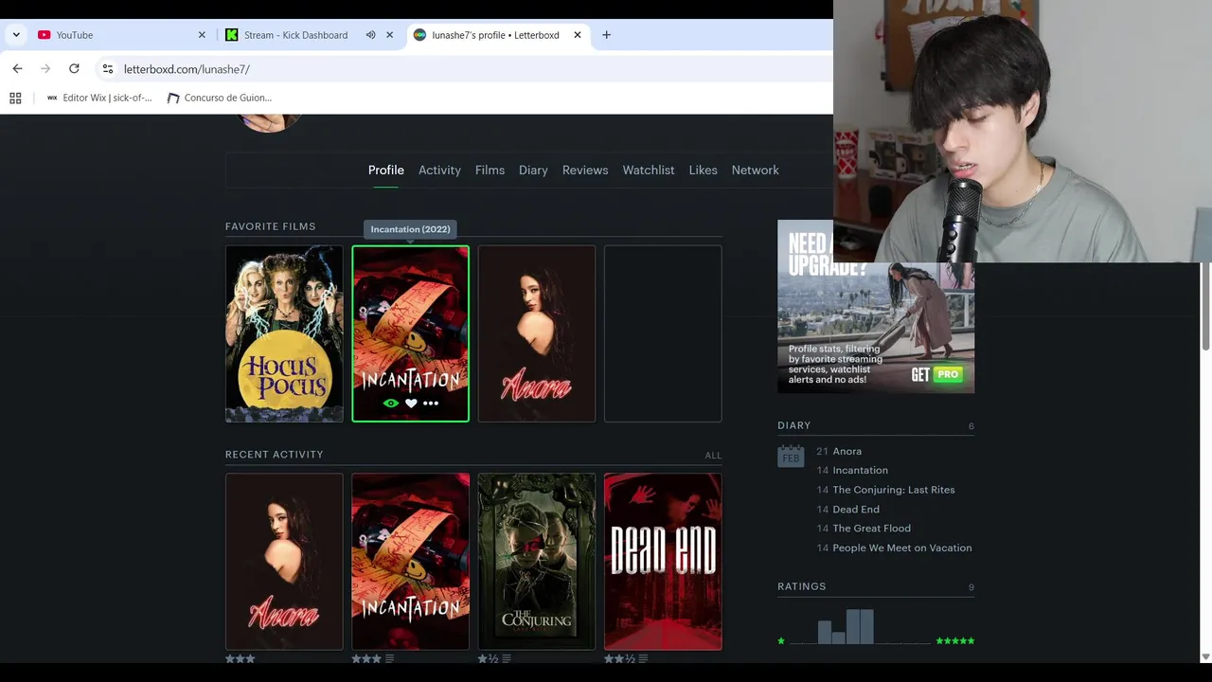Open the FEB calendar icon in Diary
Viewport: 1212px width, 682px height.
tap(791, 457)
